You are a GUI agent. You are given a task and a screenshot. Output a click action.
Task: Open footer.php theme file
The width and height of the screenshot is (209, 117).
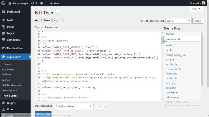tap(171, 74)
